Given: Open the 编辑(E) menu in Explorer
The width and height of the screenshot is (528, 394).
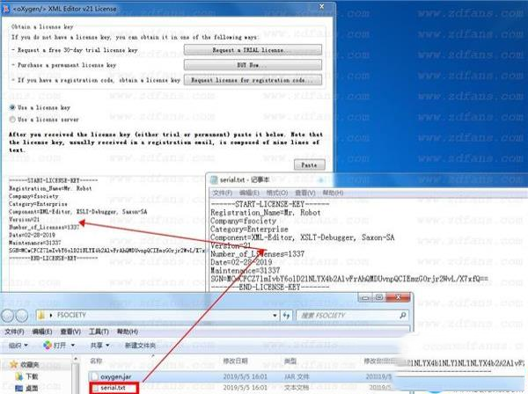Looking at the screenshot, I should click(x=42, y=332).
